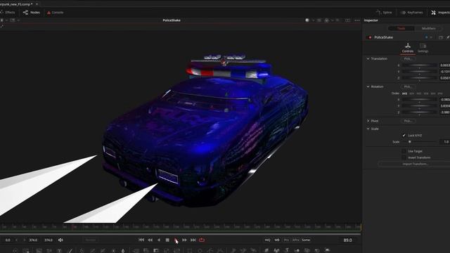Image resolution: width=450 pixels, height=253 pixels.
Task: Click the Text 3D tool icon
Action: (x=287, y=250)
